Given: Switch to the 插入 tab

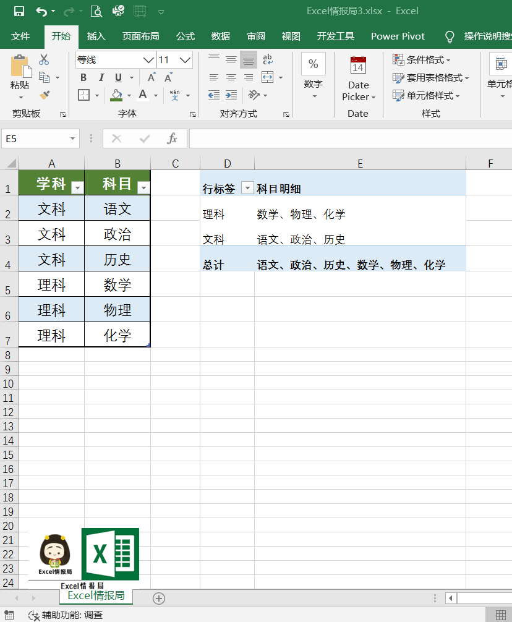Looking at the screenshot, I should tap(96, 36).
